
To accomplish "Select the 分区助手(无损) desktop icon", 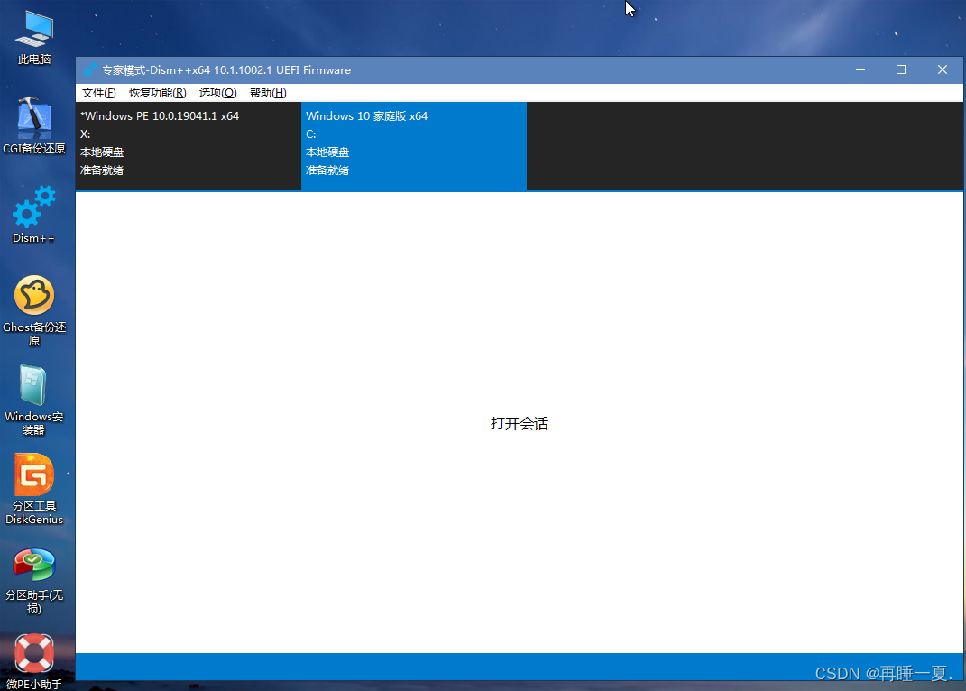I will pos(34,581).
